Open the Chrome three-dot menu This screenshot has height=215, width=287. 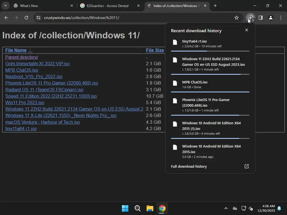[281, 18]
